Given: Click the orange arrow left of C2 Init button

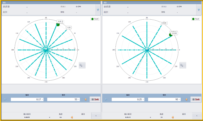Looking at the screenshot, I should (x=187, y=99).
